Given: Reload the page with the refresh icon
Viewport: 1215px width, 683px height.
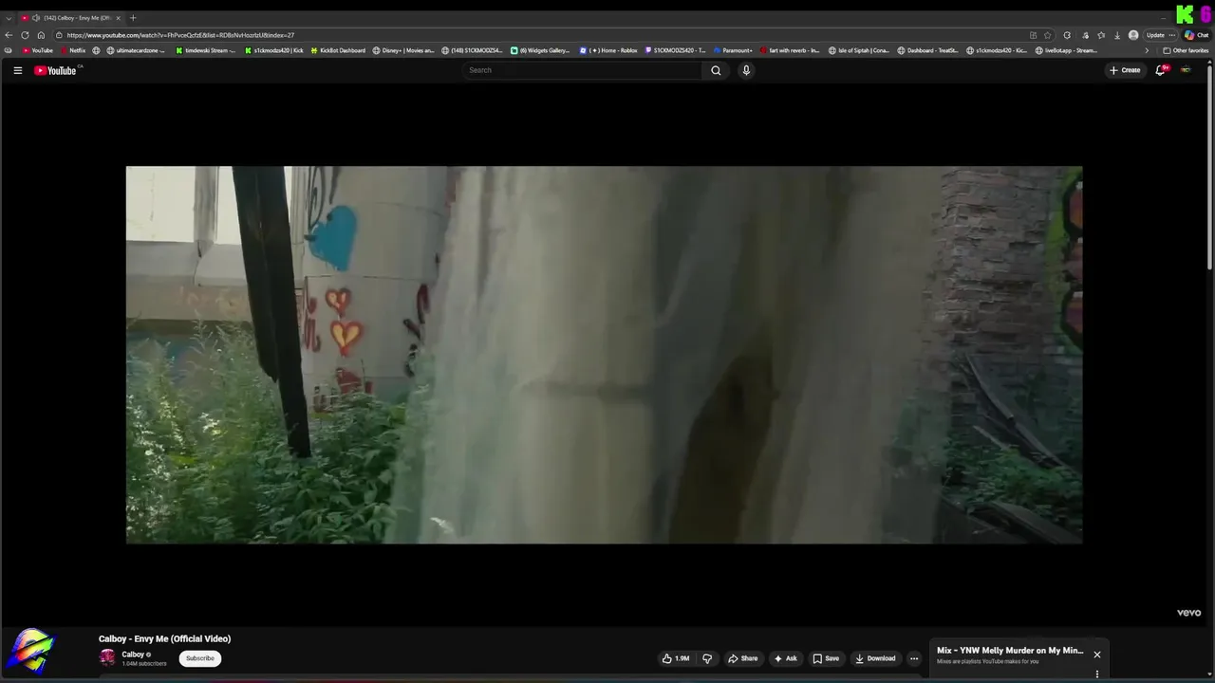Looking at the screenshot, I should [x=25, y=35].
